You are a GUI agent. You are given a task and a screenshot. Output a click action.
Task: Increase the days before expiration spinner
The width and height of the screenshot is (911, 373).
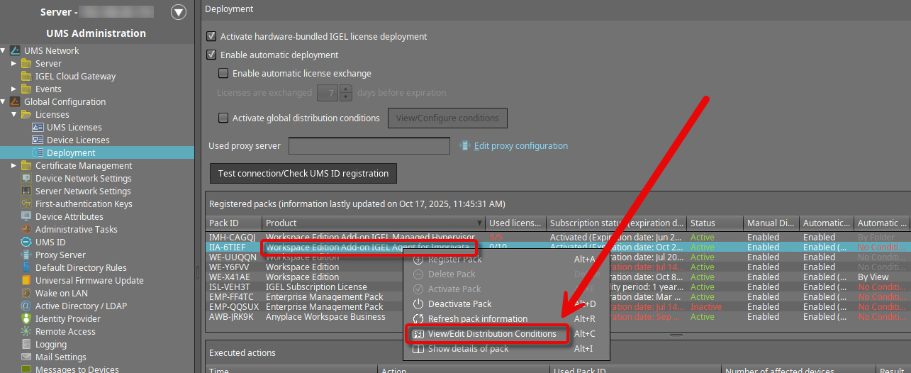[x=346, y=89]
